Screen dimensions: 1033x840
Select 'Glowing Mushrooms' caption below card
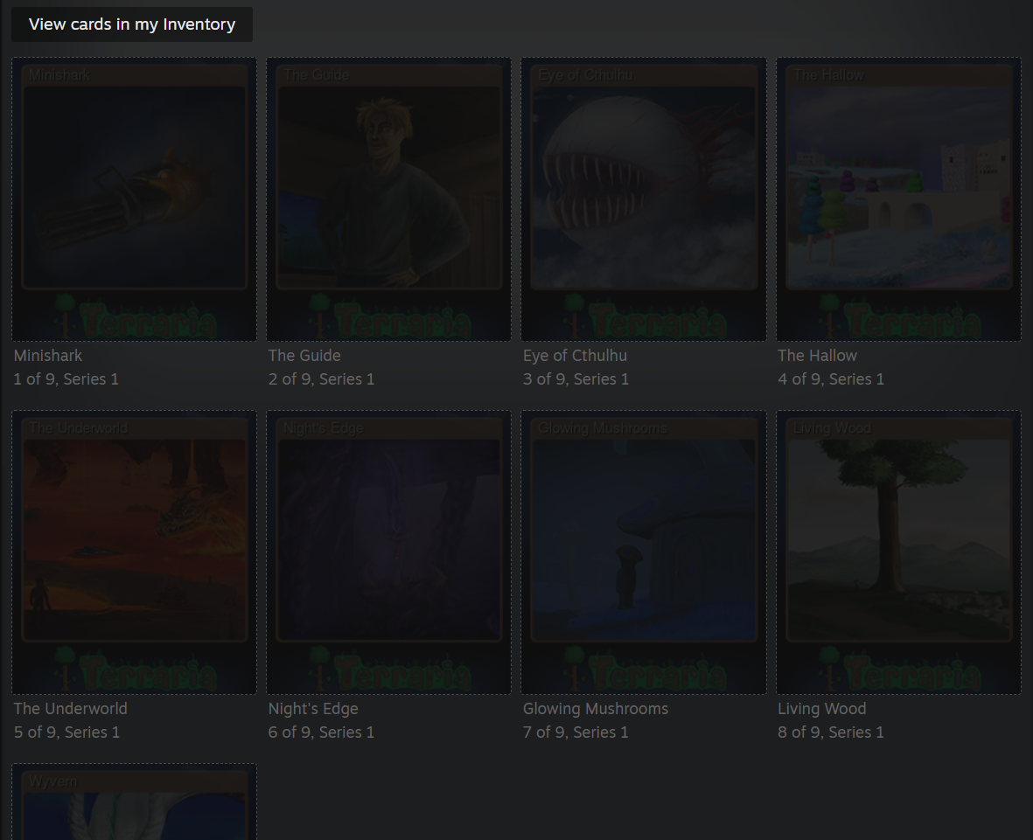(x=596, y=709)
